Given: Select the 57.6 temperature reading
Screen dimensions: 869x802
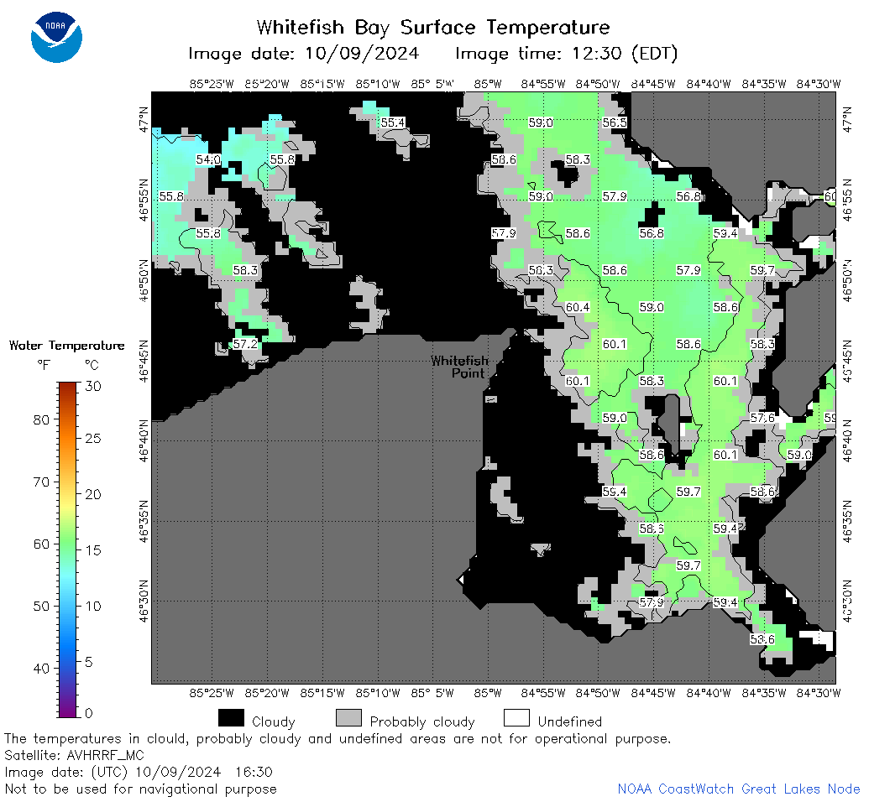Looking at the screenshot, I should coord(762,418).
